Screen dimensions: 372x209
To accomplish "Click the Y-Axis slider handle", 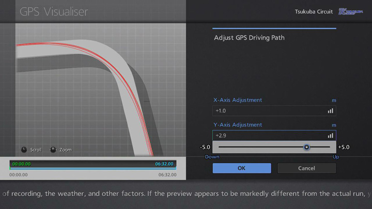I will 306,147.
